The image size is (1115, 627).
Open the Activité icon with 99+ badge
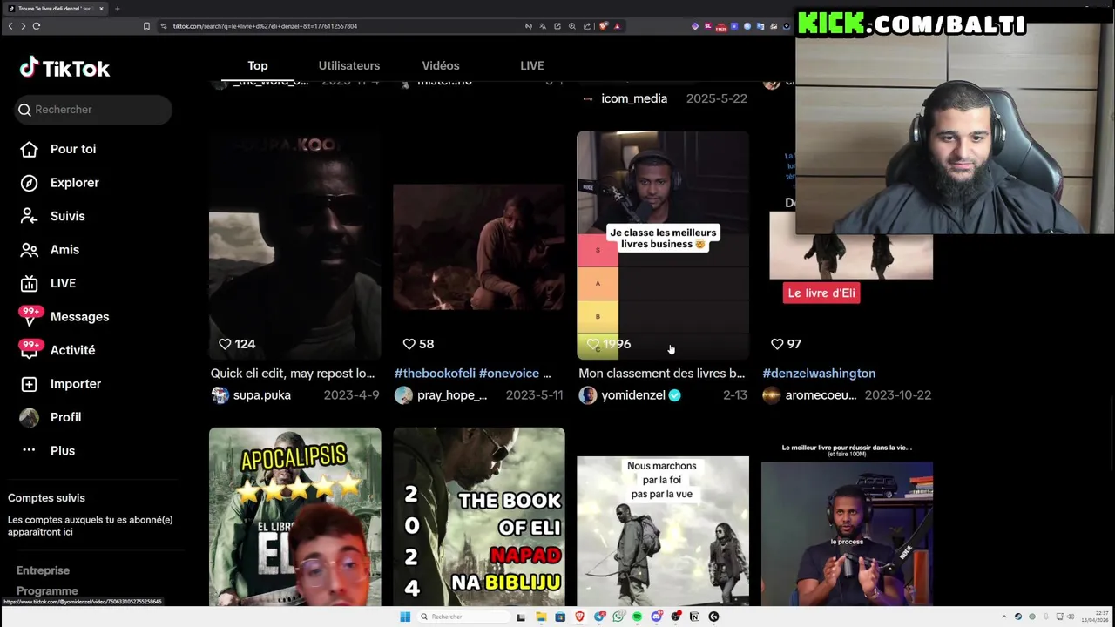(30, 350)
